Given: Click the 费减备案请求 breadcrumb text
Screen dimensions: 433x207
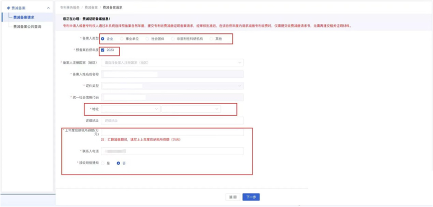Looking at the screenshot, I should click(112, 7).
